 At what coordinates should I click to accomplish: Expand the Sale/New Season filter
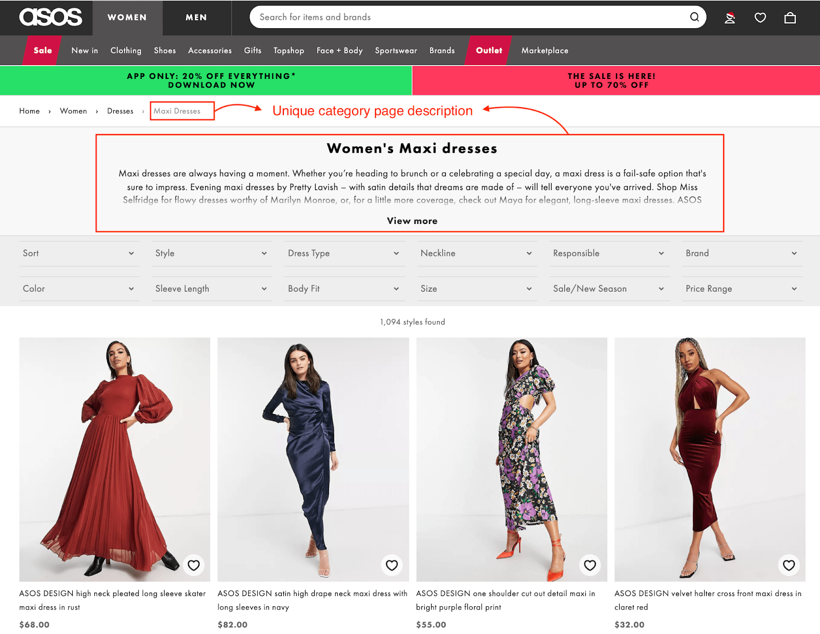click(609, 289)
